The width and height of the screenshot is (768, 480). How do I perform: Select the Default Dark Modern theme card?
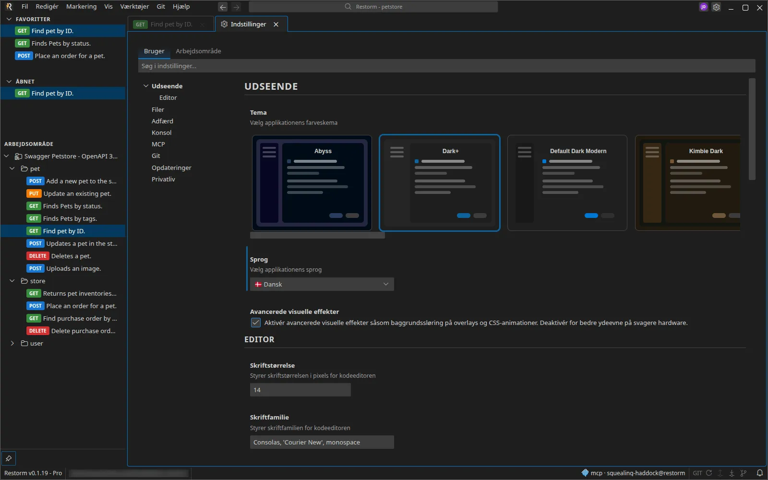click(x=567, y=183)
